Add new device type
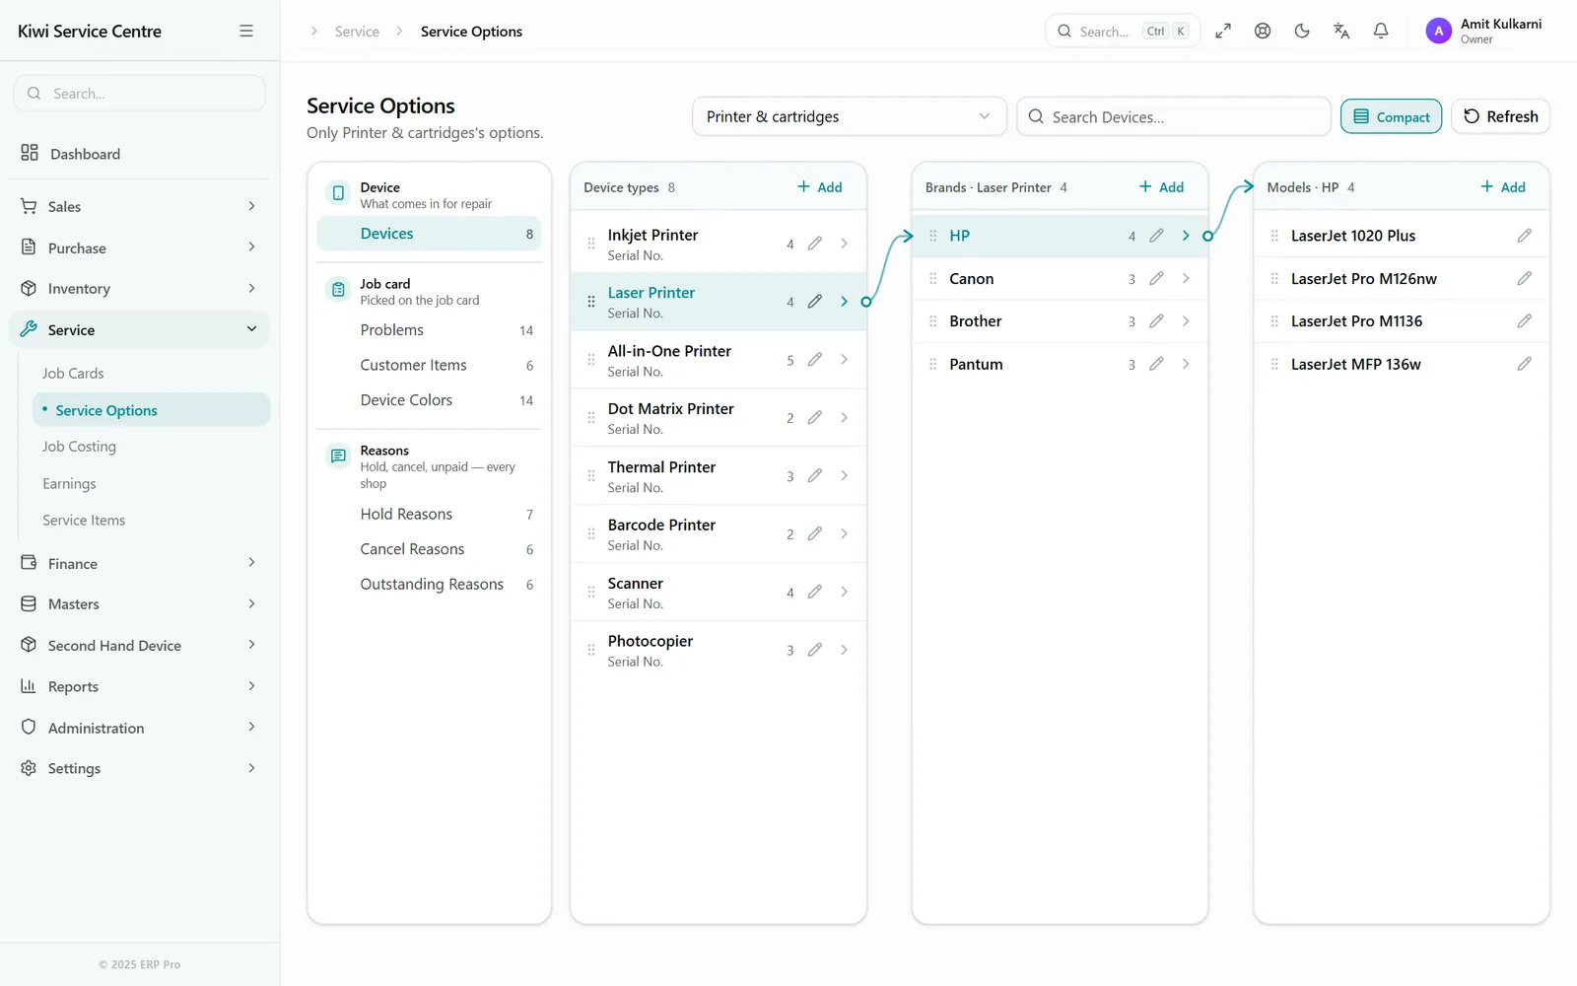1577x986 pixels. pyautogui.click(x=820, y=187)
